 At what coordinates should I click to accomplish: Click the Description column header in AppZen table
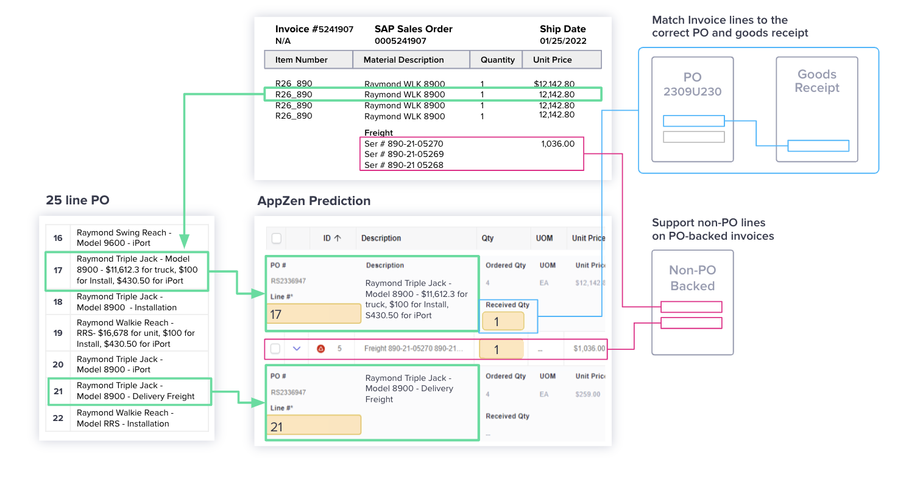381,238
